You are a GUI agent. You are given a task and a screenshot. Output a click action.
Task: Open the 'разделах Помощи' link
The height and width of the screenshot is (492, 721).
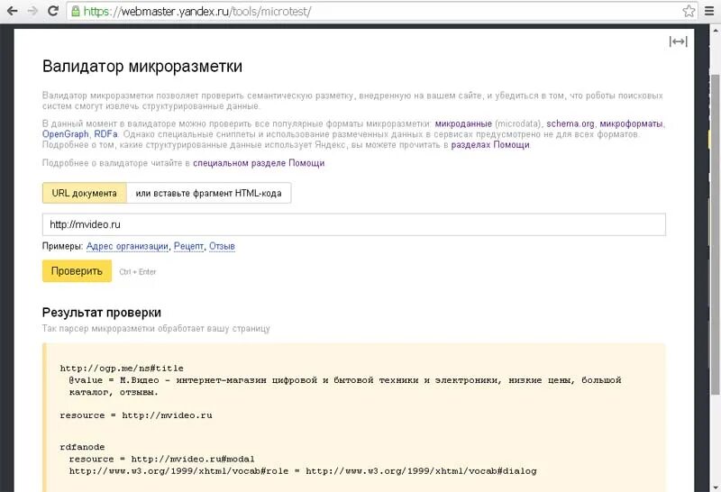[x=490, y=145]
